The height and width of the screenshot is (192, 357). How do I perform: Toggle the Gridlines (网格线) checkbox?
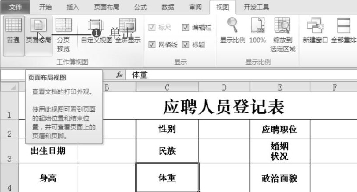pyautogui.click(x=152, y=44)
